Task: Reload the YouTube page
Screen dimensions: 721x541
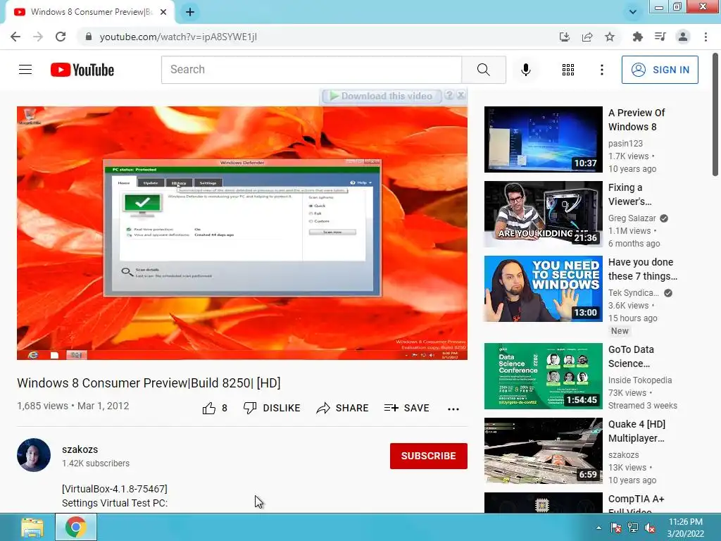Action: tap(61, 37)
